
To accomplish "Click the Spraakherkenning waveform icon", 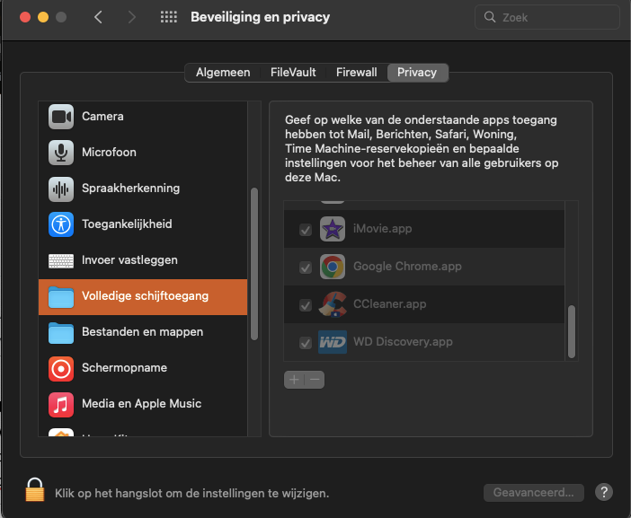I will tap(61, 189).
